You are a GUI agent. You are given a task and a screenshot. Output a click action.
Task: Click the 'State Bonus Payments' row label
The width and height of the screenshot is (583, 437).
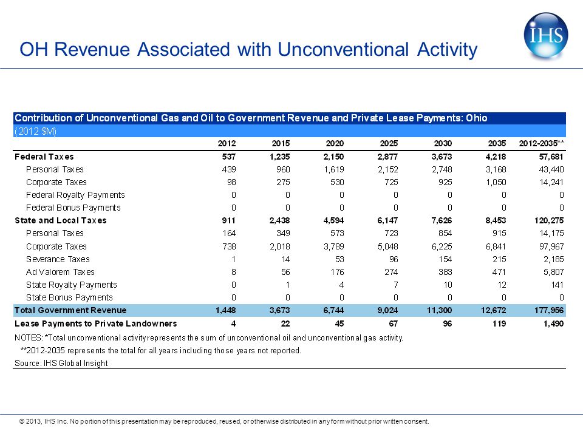[x=69, y=297]
